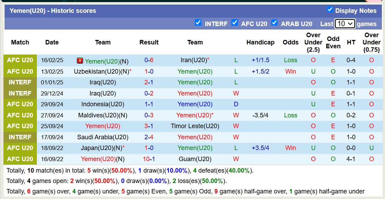Open the 10-1 match result
Screen dimensions: 385x199
(x=149, y=159)
